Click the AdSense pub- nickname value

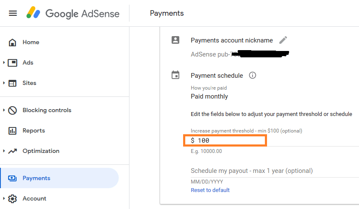click(240, 54)
